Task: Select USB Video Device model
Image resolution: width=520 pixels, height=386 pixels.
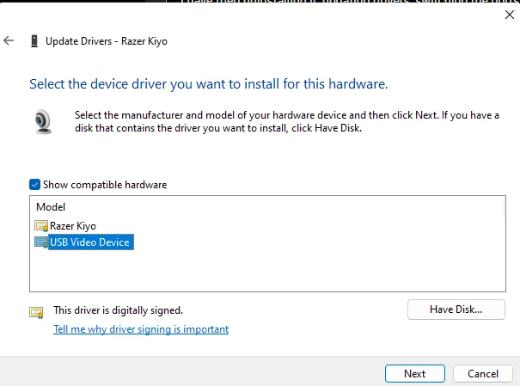Action: [90, 242]
